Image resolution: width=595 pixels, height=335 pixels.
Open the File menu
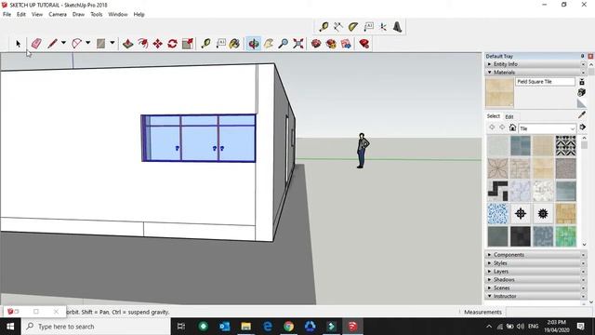point(7,15)
